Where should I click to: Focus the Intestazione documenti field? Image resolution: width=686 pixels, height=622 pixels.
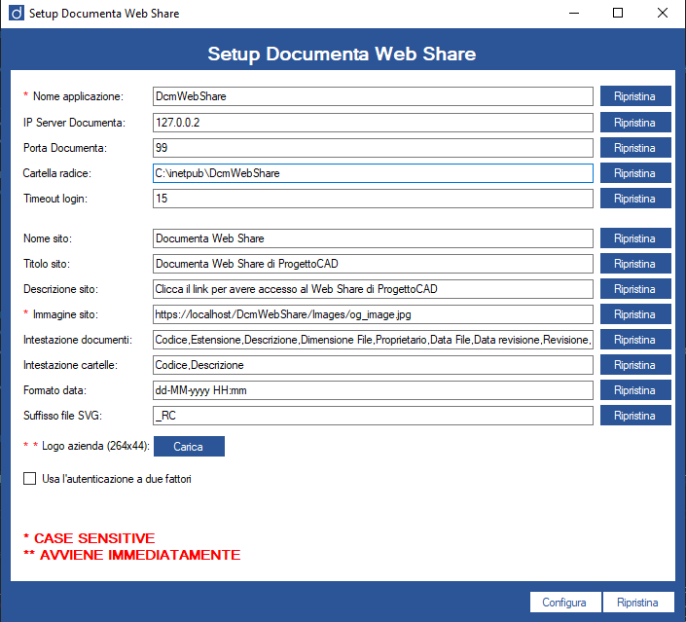[373, 340]
